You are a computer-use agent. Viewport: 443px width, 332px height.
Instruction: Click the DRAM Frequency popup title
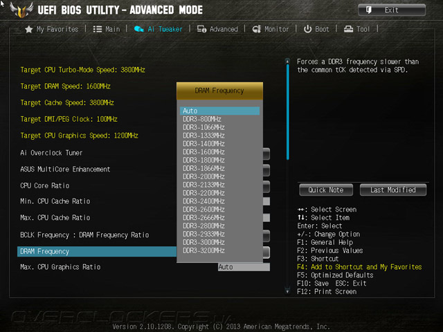219,91
